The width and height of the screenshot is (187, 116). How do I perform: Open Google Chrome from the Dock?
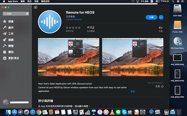point(39,112)
